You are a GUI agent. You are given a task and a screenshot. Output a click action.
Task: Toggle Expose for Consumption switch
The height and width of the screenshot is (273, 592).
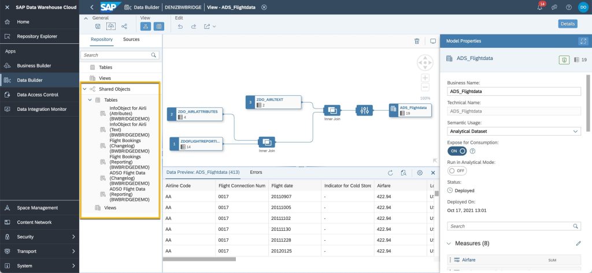(457, 151)
